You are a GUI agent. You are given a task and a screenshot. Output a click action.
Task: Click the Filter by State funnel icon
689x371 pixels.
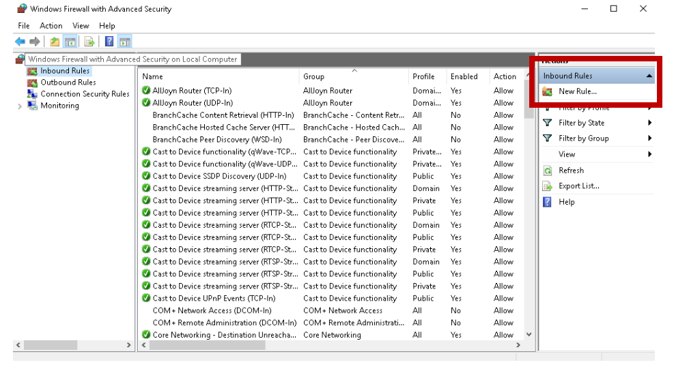pos(547,123)
